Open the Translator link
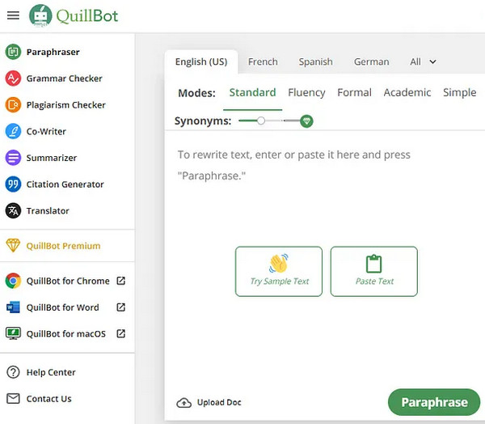Viewport: 485px width, 424px height. [x=48, y=211]
